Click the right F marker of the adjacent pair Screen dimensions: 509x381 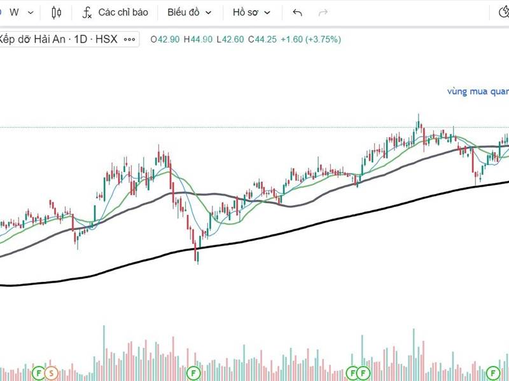(x=364, y=372)
